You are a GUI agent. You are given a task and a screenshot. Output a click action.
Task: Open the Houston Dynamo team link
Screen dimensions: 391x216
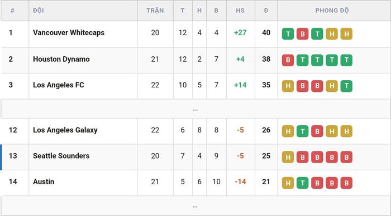point(61,59)
